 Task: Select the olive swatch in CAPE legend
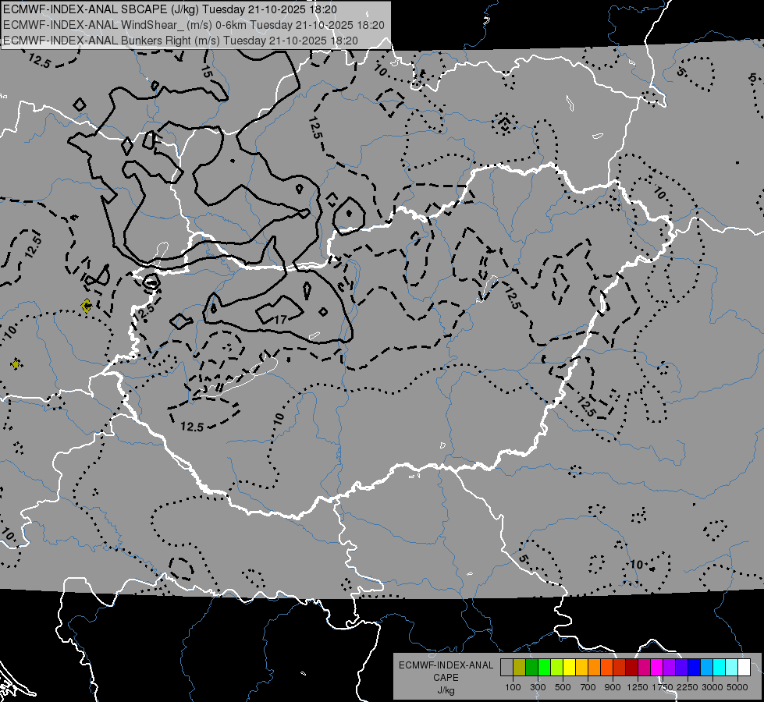tap(520, 667)
